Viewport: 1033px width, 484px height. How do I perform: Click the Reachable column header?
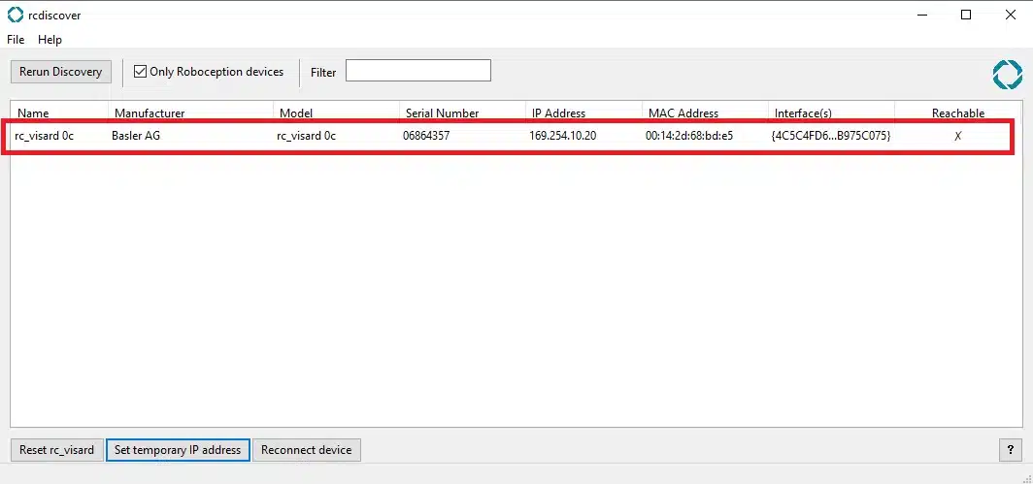[957, 113]
